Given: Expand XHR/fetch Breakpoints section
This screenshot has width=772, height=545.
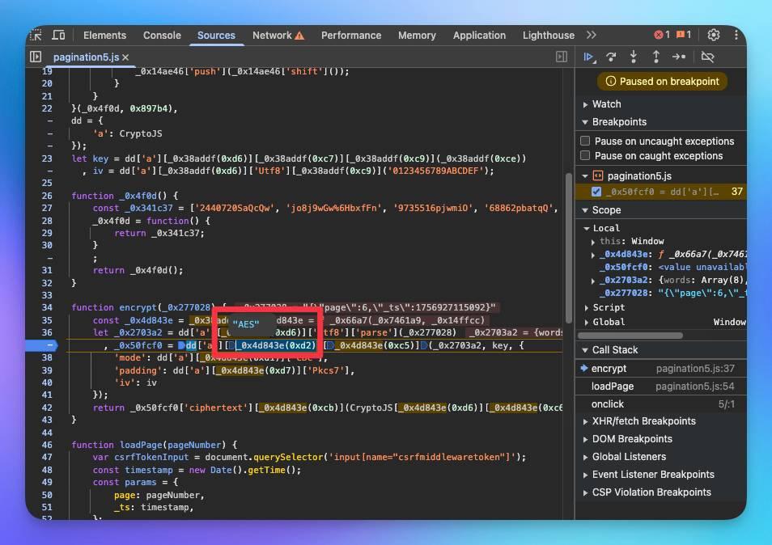Looking at the screenshot, I should 585,421.
